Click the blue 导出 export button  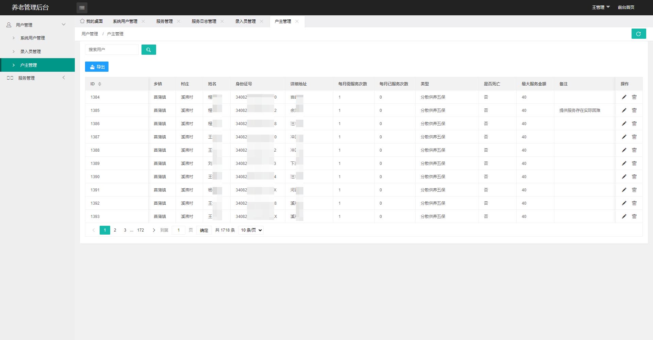(97, 67)
